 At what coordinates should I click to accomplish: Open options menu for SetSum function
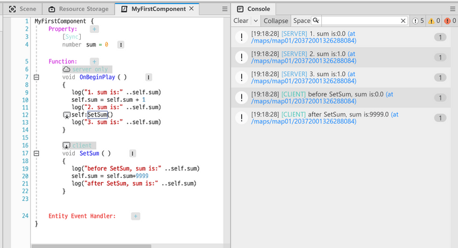[132, 154]
